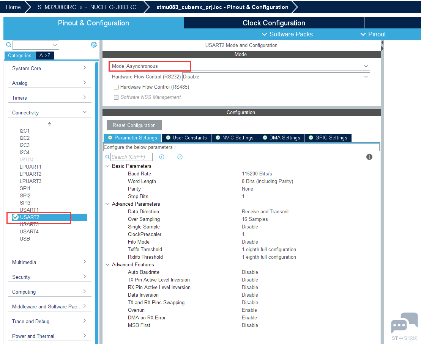
Task: Open the NVIC Settings tab
Action: (x=235, y=138)
